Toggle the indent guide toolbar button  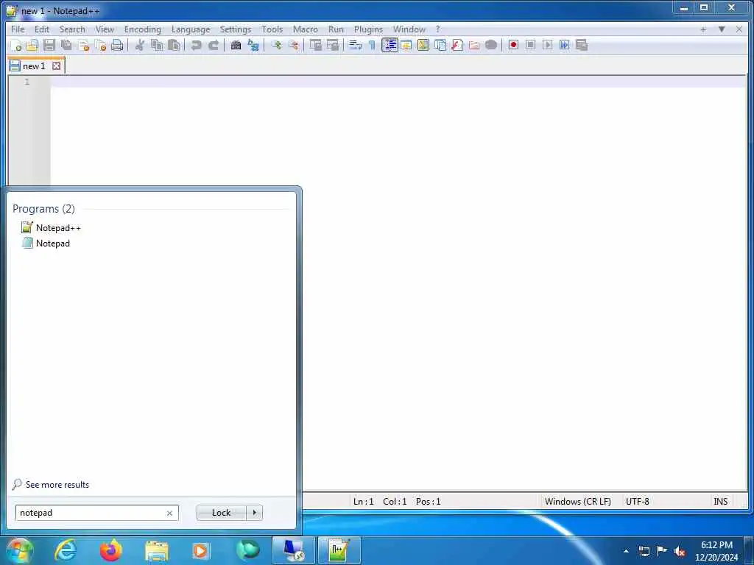(x=390, y=45)
